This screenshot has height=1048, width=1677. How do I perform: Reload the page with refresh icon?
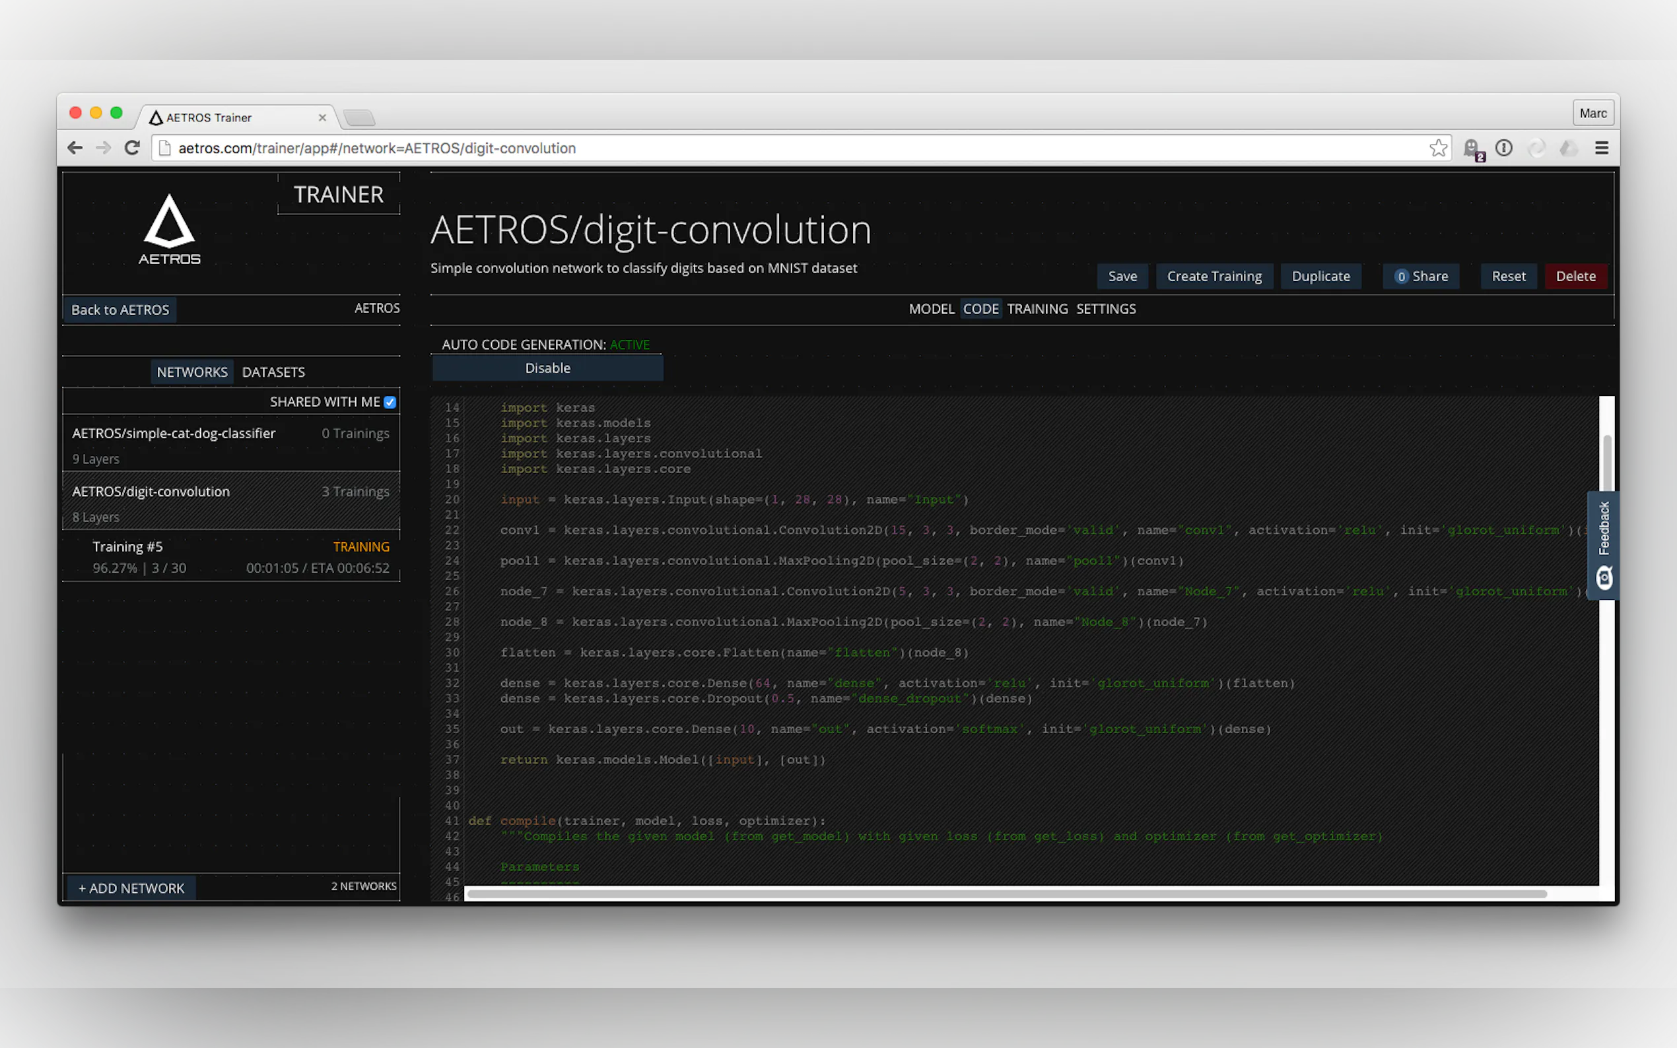pos(132,148)
